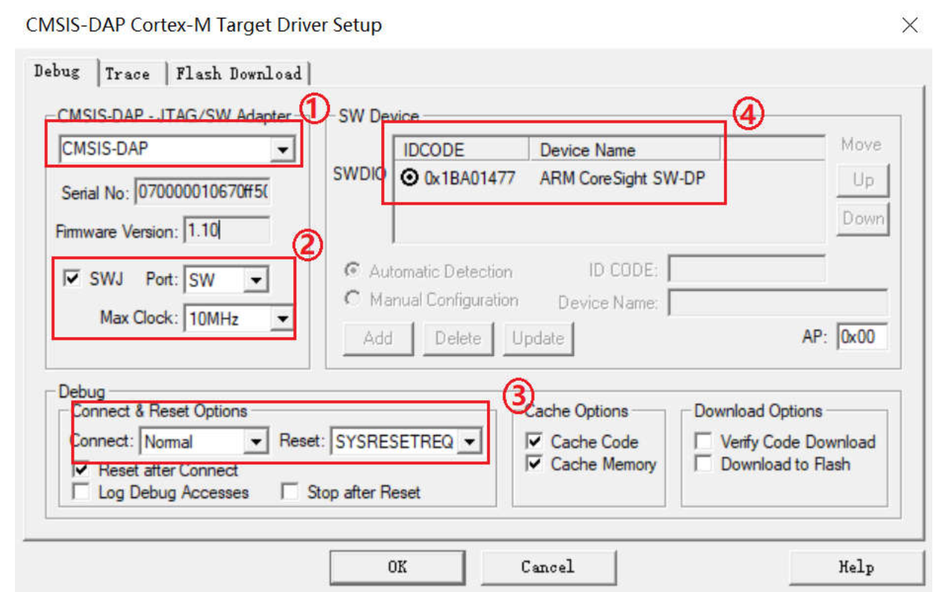Screen dimensions: 933x592
Task: Click the Add button
Action: tap(378, 338)
